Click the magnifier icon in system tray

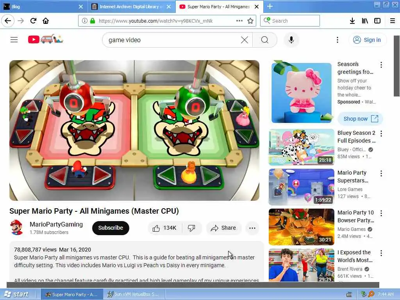pyautogui.click(x=371, y=295)
